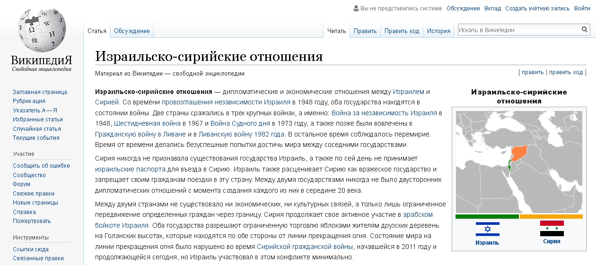Follow the Израилем article link

409,92
